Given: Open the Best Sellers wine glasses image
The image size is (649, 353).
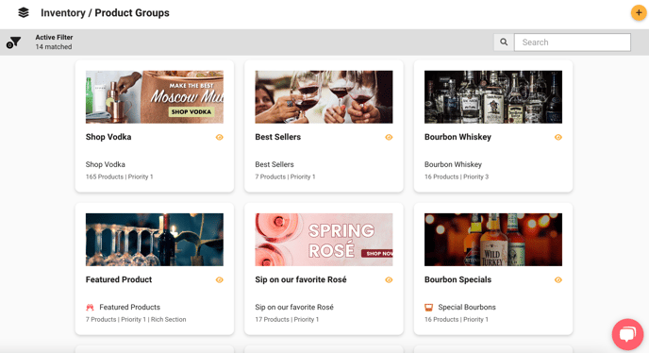Looking at the screenshot, I should click(324, 97).
